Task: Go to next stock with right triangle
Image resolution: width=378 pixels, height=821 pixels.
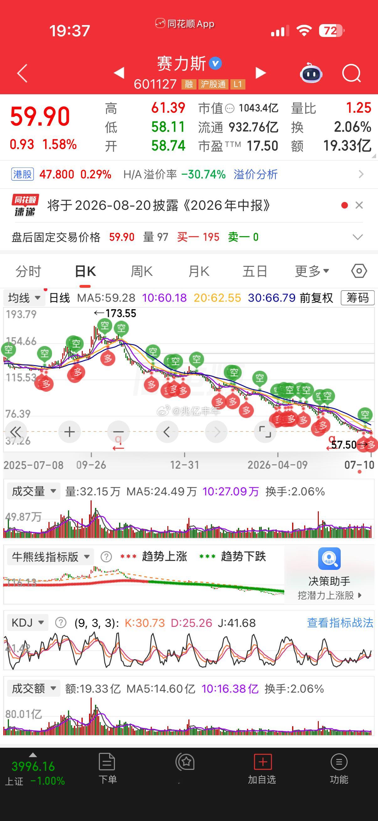Action: (260, 73)
